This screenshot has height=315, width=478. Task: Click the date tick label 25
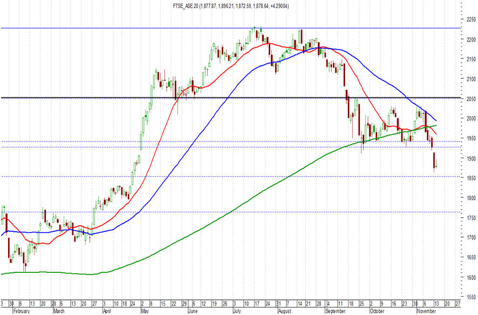pos(361,304)
